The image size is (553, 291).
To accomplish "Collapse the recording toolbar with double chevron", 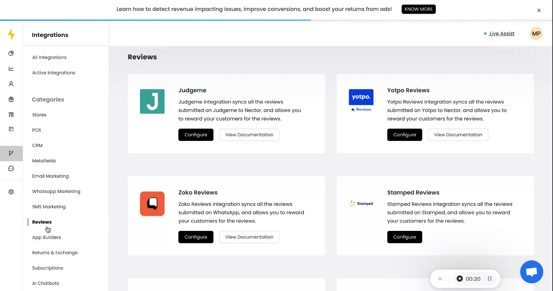I will tap(440, 279).
